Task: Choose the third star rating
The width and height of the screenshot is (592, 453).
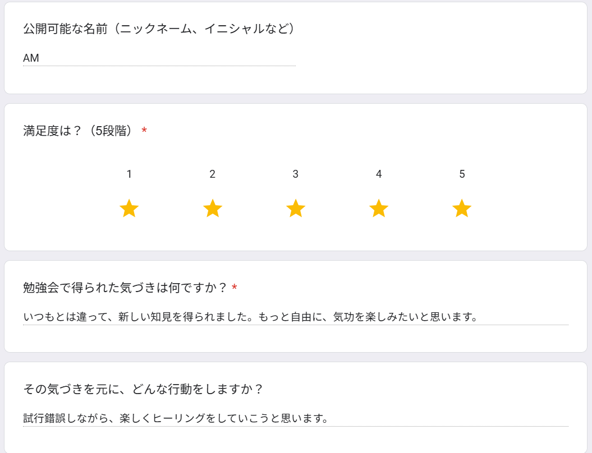Action: click(296, 208)
